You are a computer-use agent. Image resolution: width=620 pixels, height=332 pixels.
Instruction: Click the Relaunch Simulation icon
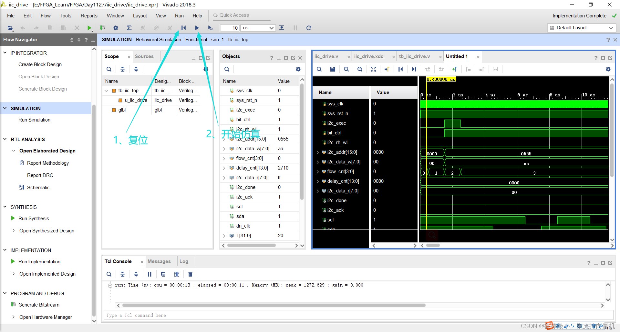309,28
